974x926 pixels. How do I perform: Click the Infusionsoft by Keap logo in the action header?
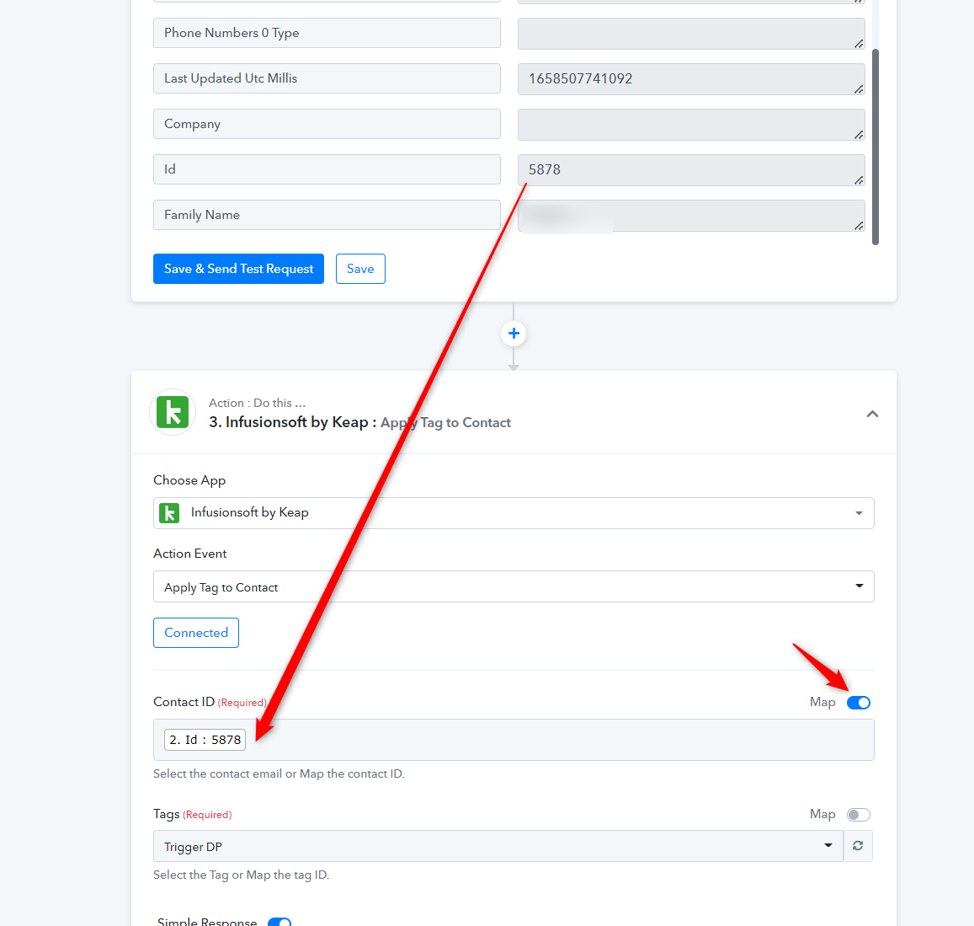pos(173,412)
